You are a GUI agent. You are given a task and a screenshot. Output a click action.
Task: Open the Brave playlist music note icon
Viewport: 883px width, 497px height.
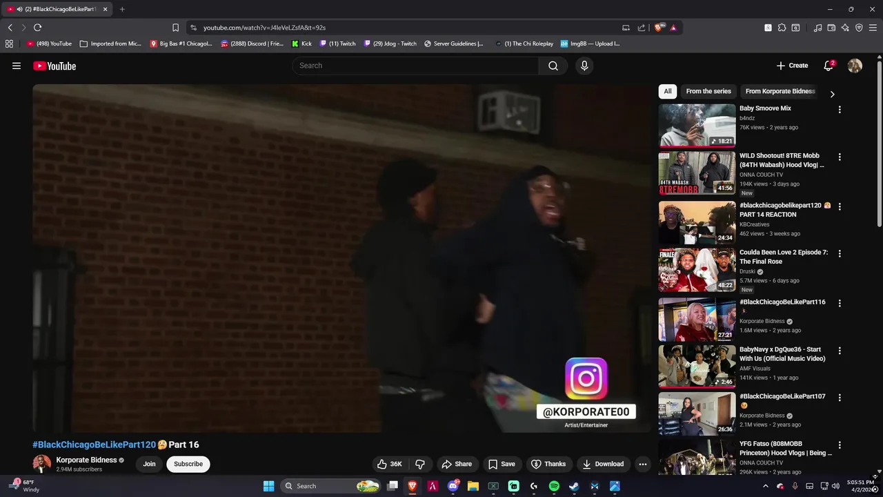point(818,28)
